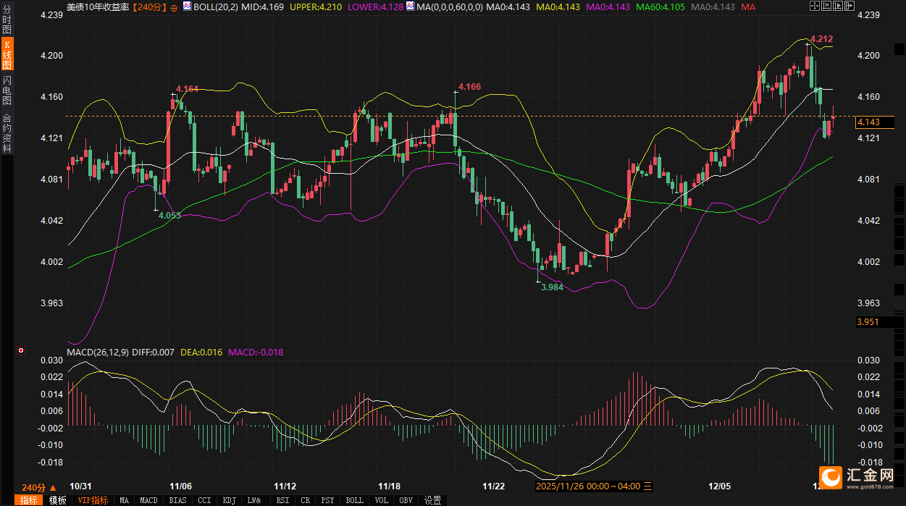Enable the RSI indicator from bottom bar
The image size is (906, 506).
pos(282,500)
